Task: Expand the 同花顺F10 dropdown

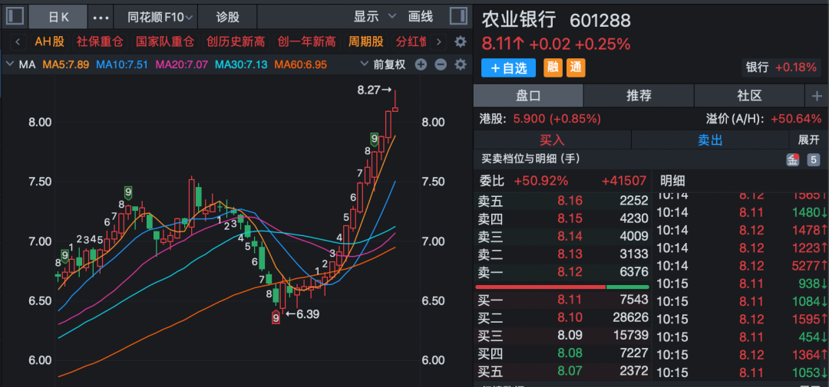Action: click(x=160, y=17)
